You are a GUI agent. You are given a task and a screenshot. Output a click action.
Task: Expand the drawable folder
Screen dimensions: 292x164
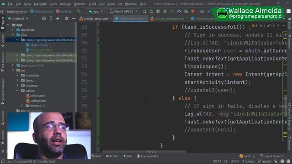[17, 75]
